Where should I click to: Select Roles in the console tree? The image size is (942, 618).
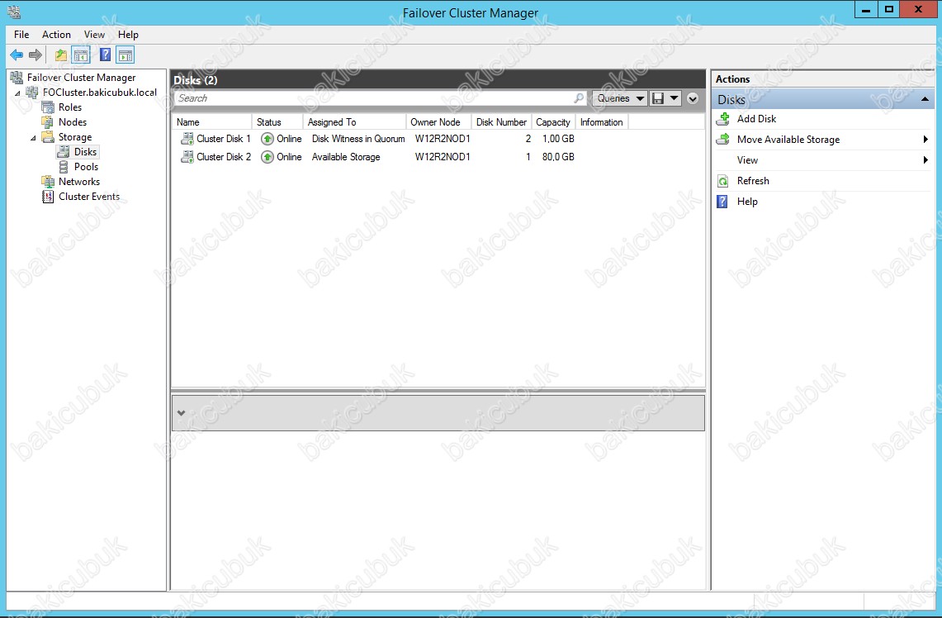(69, 107)
